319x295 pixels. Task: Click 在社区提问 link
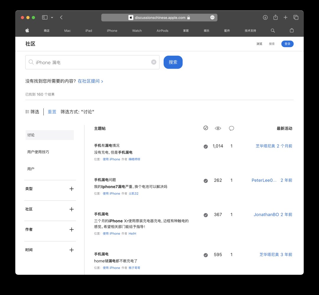(90, 81)
